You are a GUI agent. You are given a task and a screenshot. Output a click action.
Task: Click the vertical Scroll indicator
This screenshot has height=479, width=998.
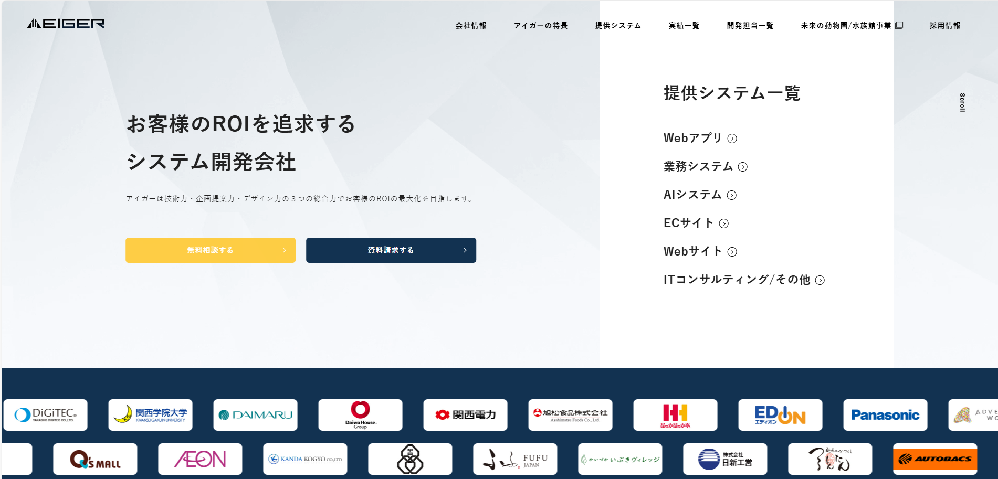pos(962,102)
